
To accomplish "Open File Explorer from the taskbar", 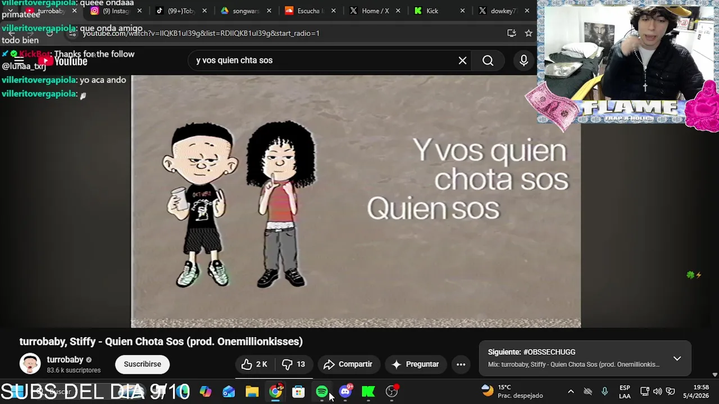I will click(x=252, y=391).
